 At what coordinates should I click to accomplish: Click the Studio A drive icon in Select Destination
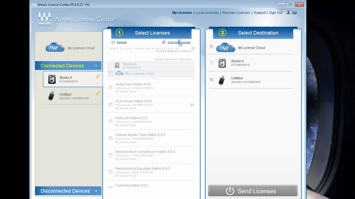coord(222,63)
